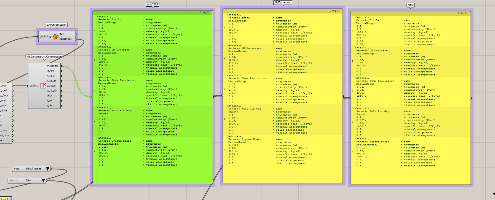The image size is (495, 200).
Task: Click the _building input grip
Action: 38,36
